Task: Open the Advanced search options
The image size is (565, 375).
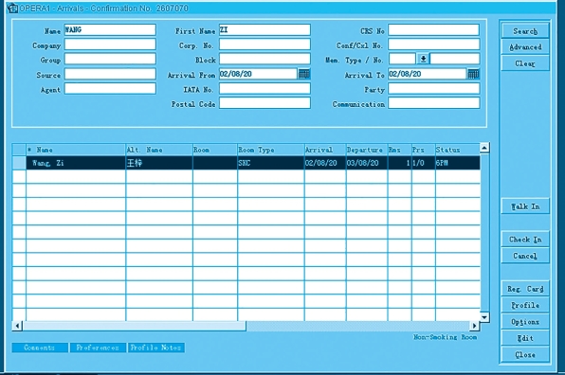Action: click(x=525, y=47)
